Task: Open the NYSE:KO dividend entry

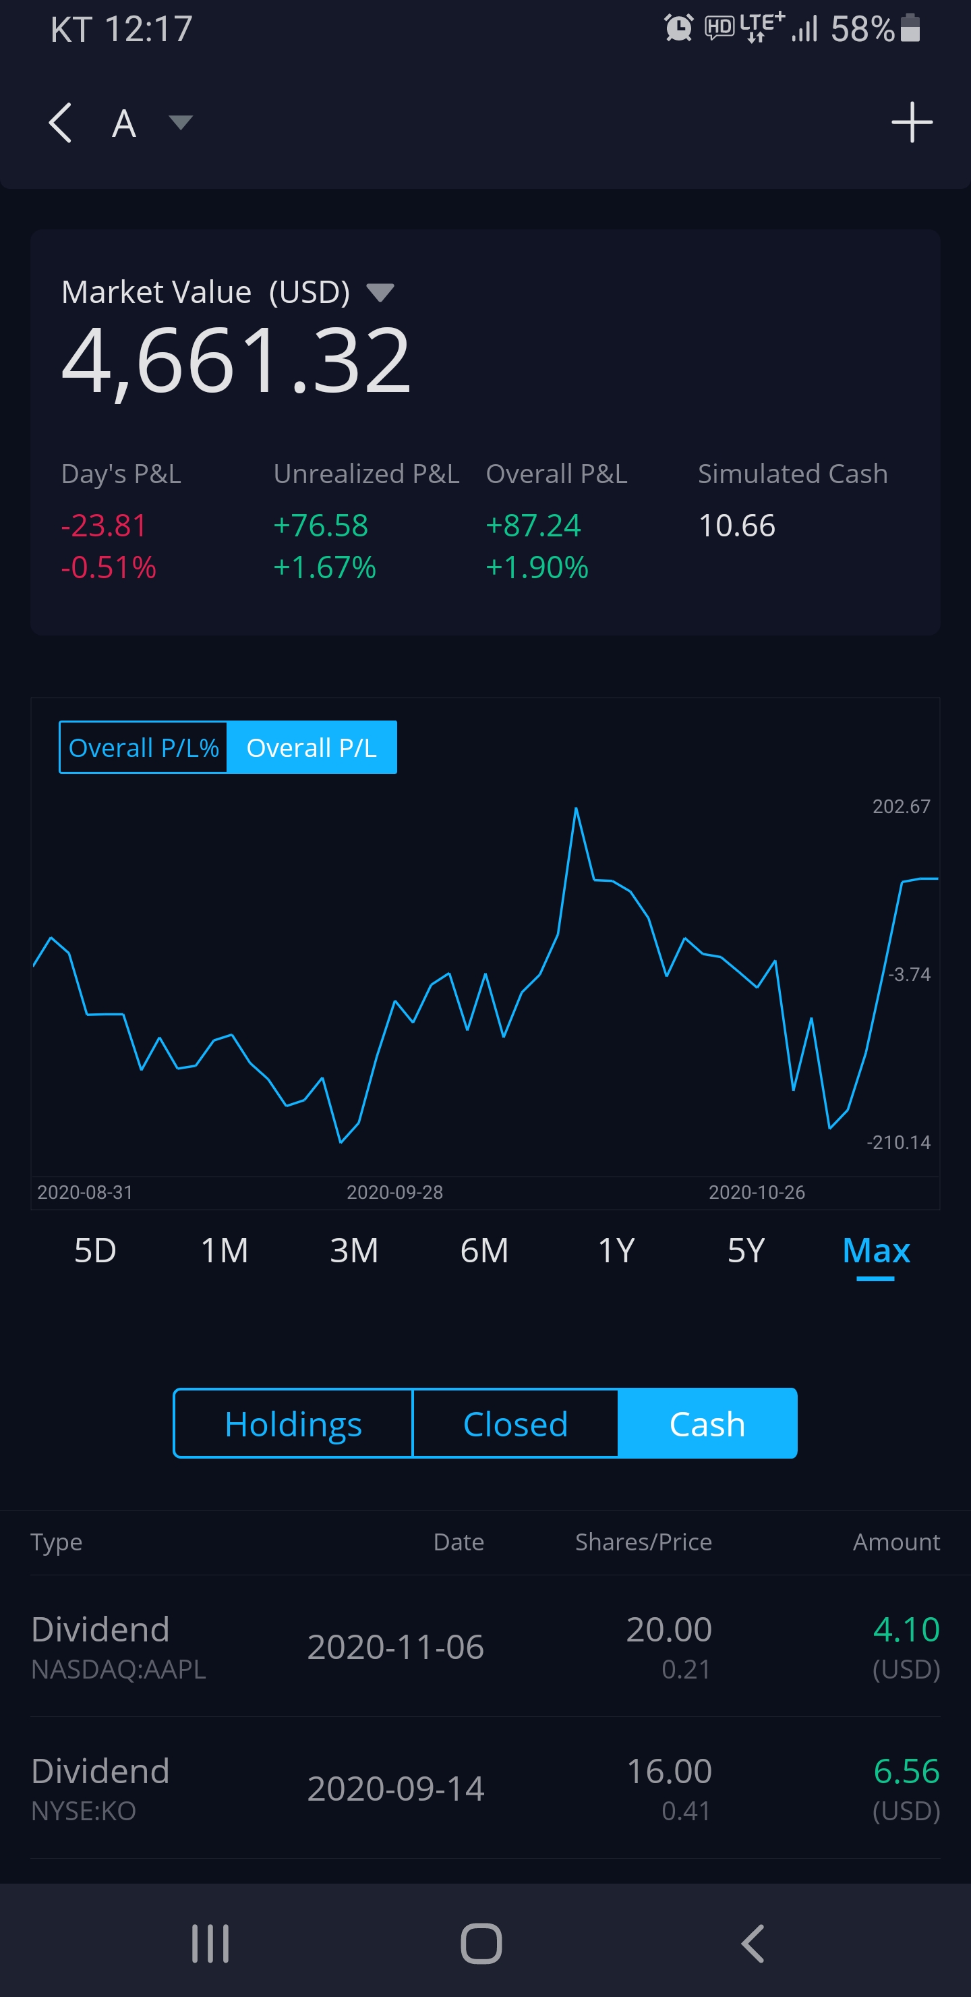Action: pyautogui.click(x=485, y=1789)
